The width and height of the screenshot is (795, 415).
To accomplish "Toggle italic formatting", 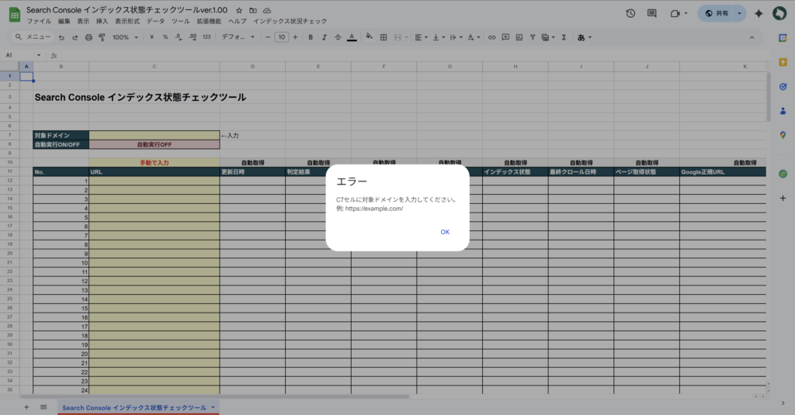I will point(325,37).
